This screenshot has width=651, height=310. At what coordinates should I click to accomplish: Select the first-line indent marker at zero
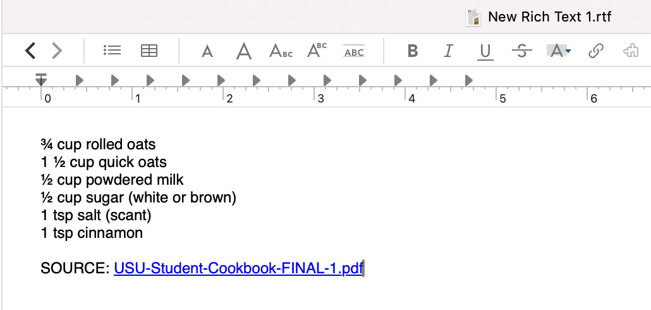click(40, 79)
